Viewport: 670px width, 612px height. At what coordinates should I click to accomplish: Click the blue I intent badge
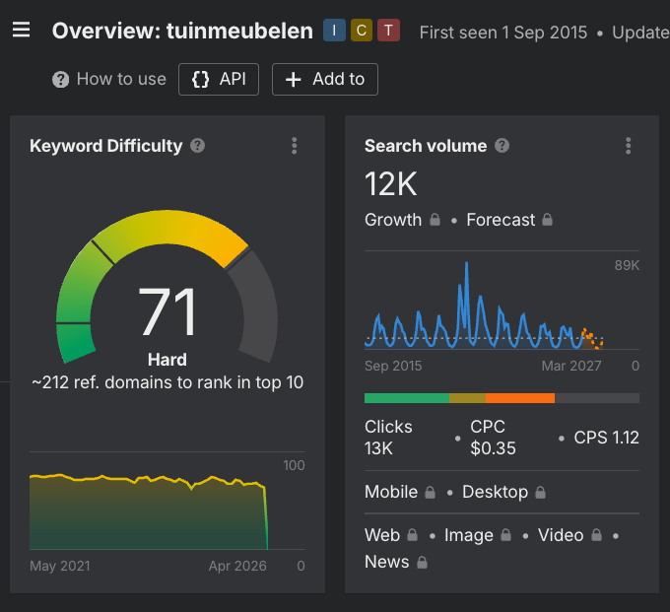(x=334, y=31)
